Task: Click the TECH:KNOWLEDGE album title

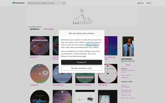Action: point(83,85)
